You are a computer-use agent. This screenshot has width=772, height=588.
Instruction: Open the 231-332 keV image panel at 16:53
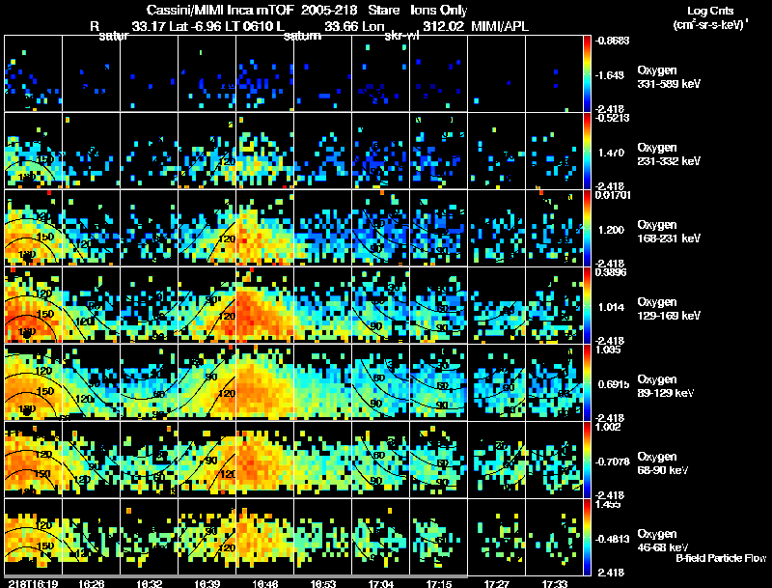(x=322, y=151)
